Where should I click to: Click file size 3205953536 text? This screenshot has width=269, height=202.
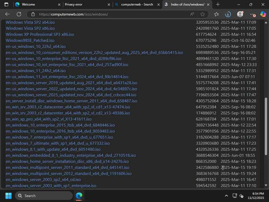[x=207, y=22]
